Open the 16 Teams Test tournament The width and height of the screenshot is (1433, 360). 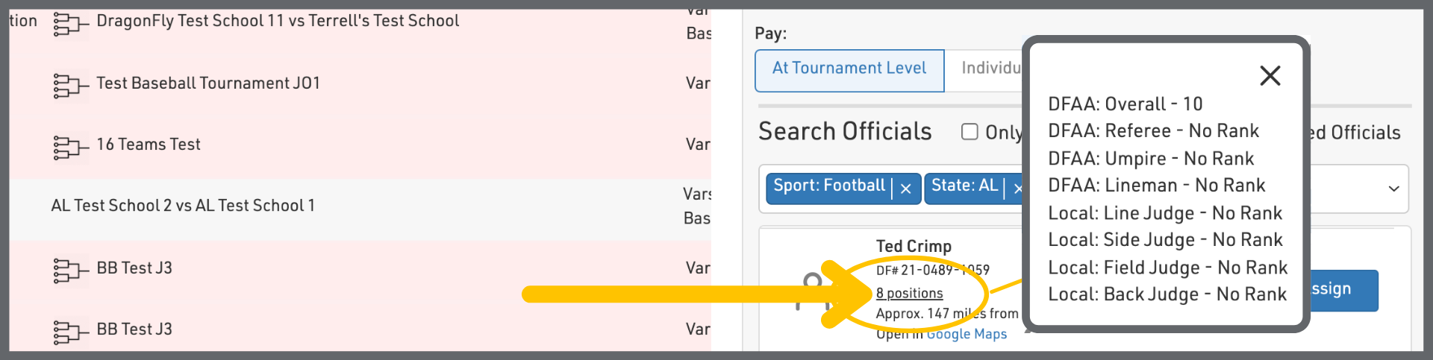[x=149, y=145]
